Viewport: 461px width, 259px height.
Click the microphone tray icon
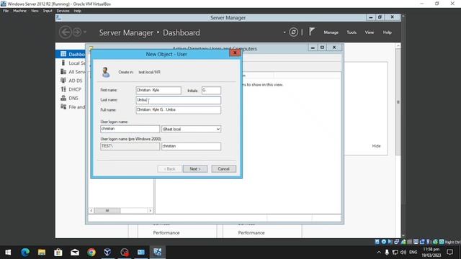(387, 253)
